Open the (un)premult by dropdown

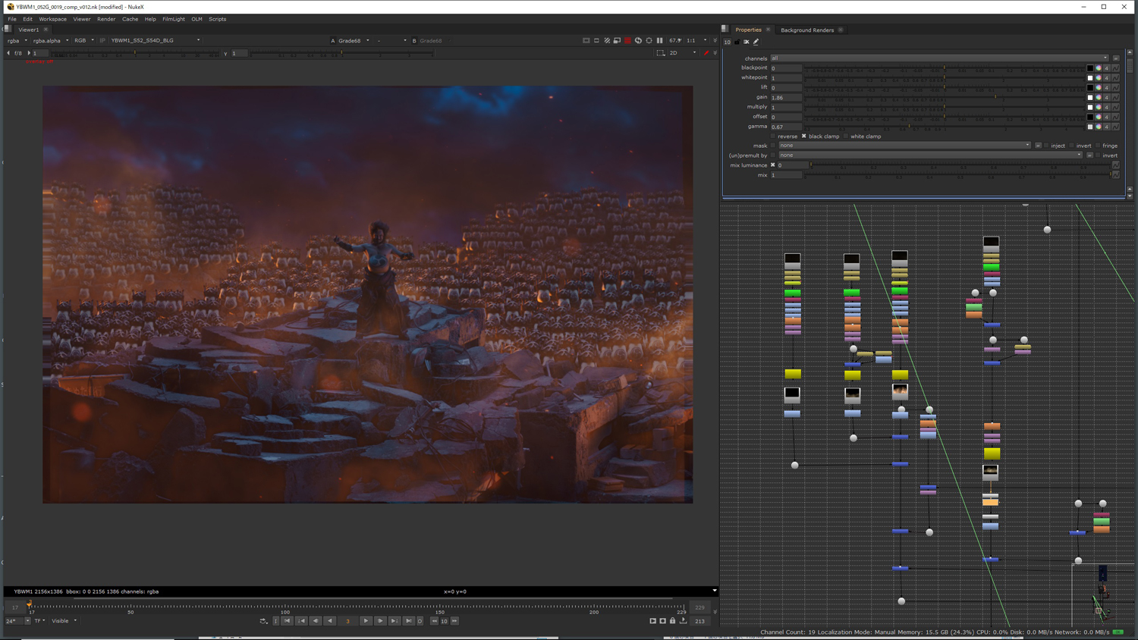click(x=931, y=155)
